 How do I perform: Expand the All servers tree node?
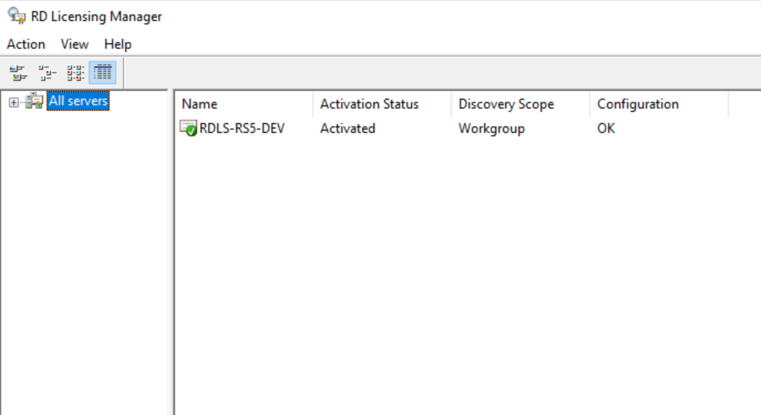click(x=14, y=102)
